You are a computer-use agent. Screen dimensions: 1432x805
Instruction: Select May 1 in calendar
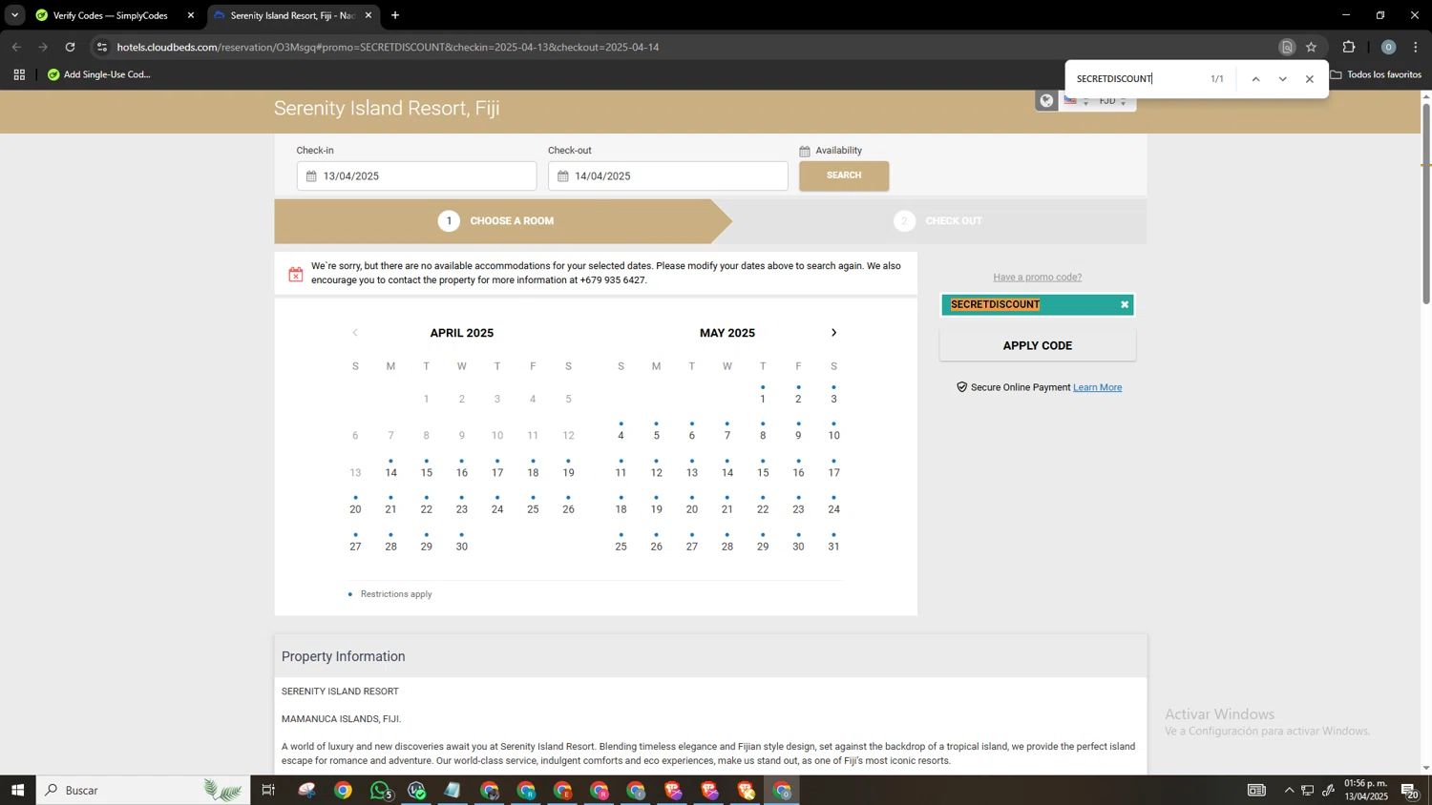coord(763,399)
